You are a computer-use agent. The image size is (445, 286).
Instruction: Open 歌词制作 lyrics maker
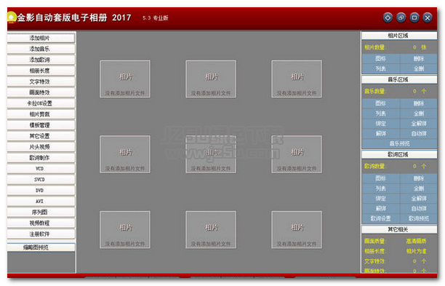point(41,158)
